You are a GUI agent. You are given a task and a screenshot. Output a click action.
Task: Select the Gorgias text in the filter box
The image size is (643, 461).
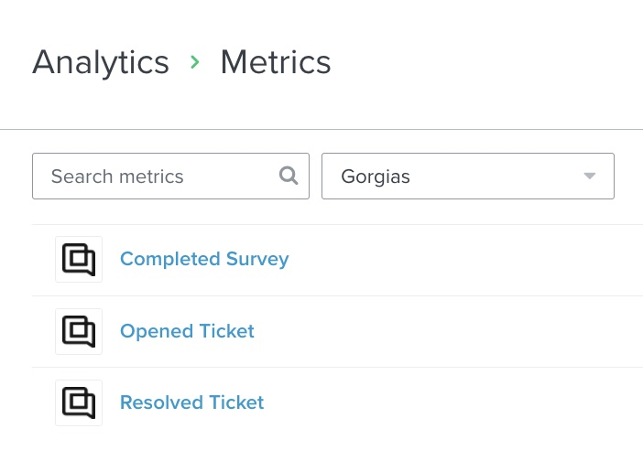pos(376,177)
